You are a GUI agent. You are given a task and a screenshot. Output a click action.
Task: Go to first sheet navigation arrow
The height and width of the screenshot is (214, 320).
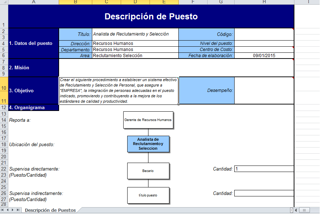tap(2, 210)
